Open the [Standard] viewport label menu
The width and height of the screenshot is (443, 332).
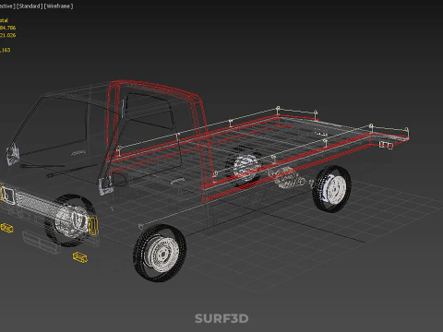pyautogui.click(x=29, y=6)
